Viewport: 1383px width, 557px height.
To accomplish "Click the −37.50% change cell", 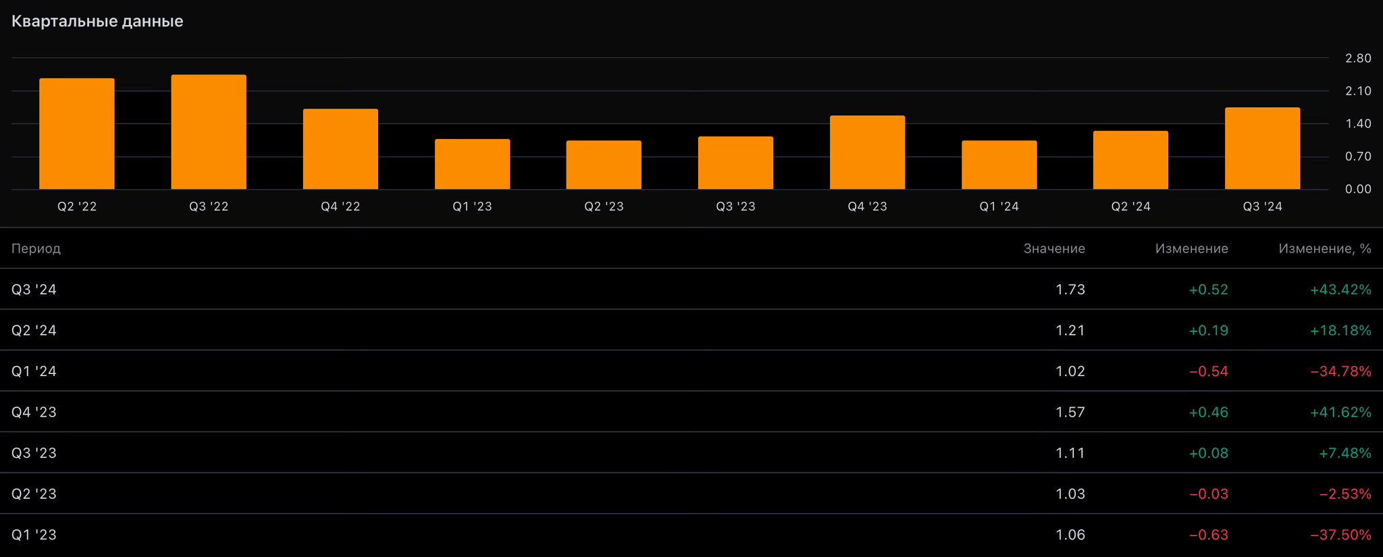I will (x=1340, y=535).
